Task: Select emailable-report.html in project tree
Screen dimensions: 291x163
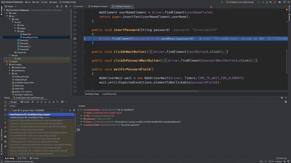Action: 24,82
